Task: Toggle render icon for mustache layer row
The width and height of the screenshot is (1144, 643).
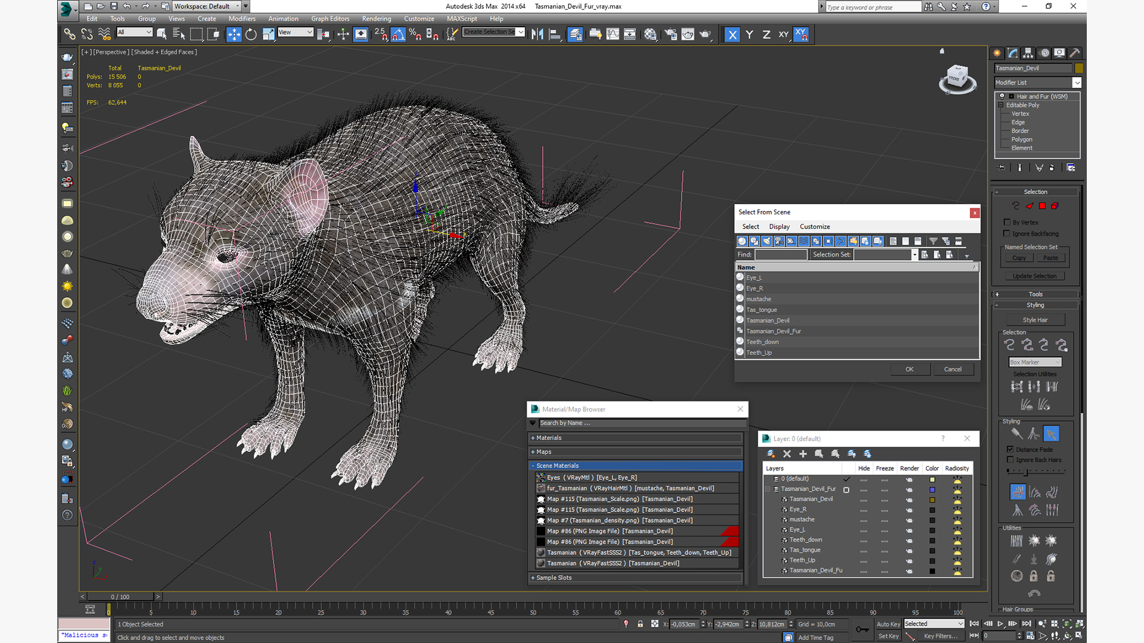Action: click(x=909, y=520)
